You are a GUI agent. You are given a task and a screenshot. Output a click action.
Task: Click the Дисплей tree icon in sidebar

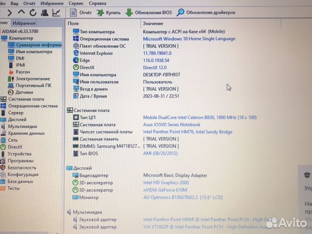3,120
